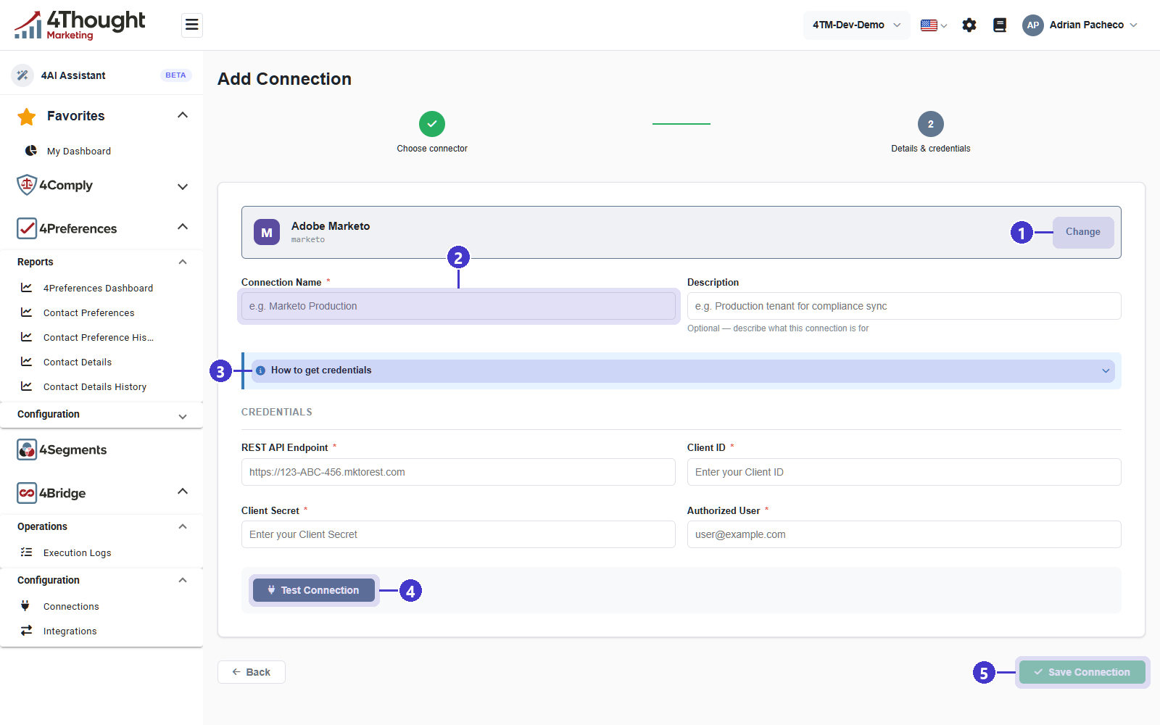
Task: Click the 4Preferences checkmark icon
Action: pyautogui.click(x=27, y=228)
